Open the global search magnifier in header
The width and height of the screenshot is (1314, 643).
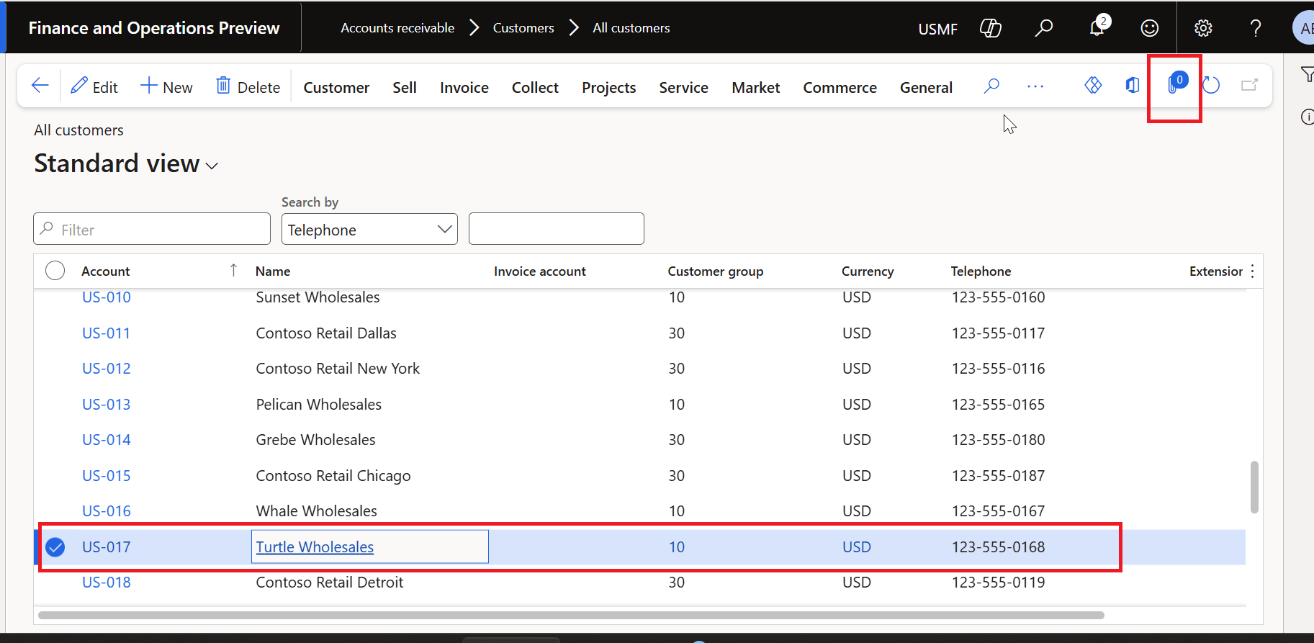(1043, 28)
